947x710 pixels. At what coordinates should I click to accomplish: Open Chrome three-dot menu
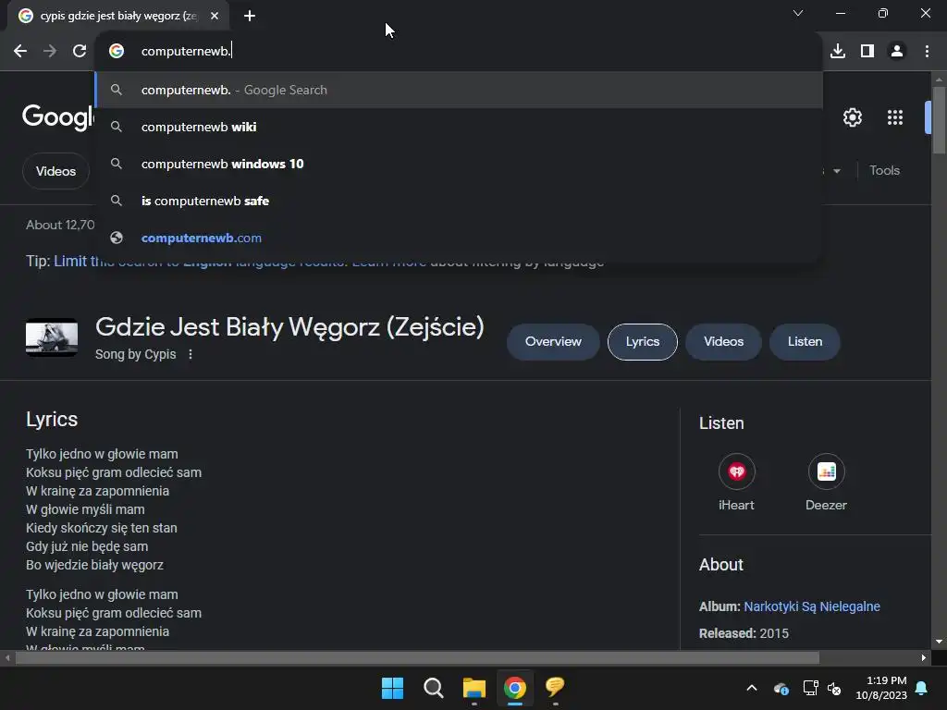(x=927, y=52)
